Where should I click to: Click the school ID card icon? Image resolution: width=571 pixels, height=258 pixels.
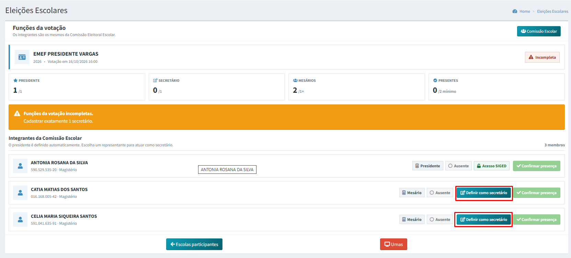(x=22, y=57)
